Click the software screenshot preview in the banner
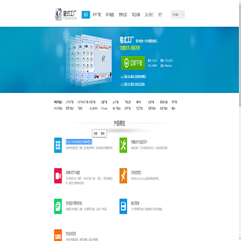 pyautogui.click(x=89, y=60)
